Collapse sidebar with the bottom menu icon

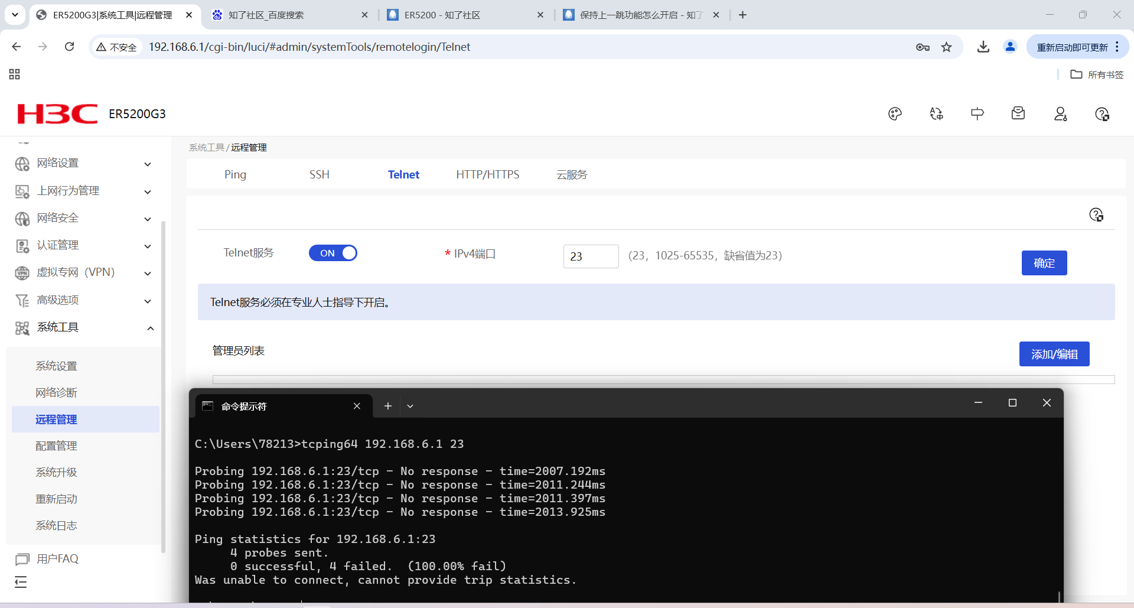point(21,582)
